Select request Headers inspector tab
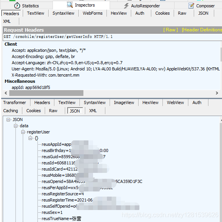This screenshot has width=222, height=222. click(11, 14)
